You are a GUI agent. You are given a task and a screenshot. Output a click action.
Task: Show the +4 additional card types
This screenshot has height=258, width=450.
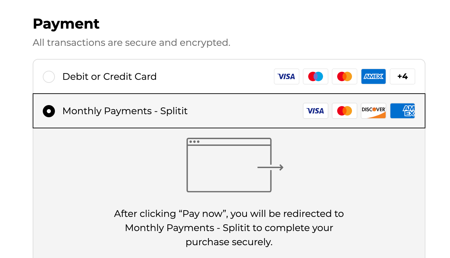(403, 76)
